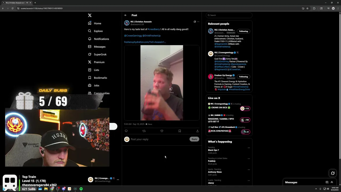Click the address bar URL
Viewport: 341px width, 192px height.
(42, 8)
